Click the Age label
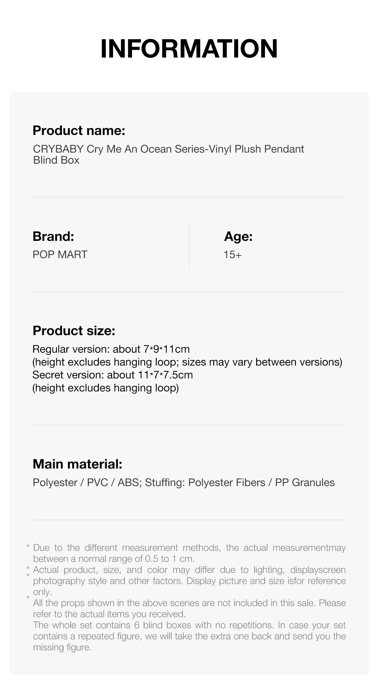 (238, 236)
